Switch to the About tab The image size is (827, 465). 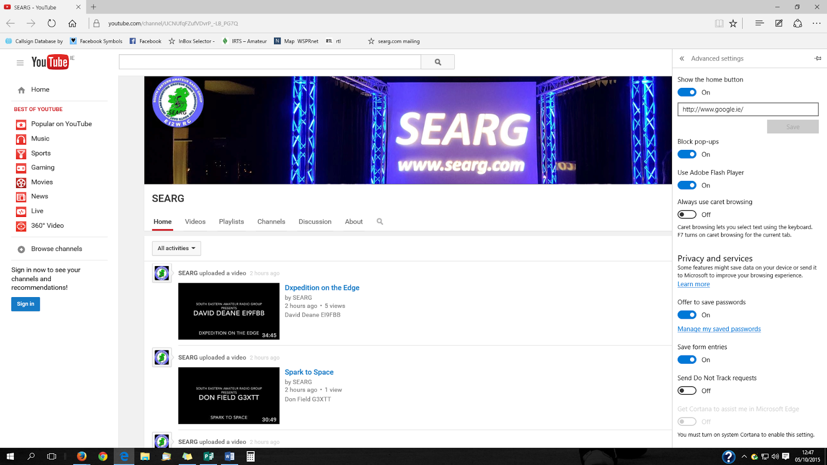coord(354,222)
